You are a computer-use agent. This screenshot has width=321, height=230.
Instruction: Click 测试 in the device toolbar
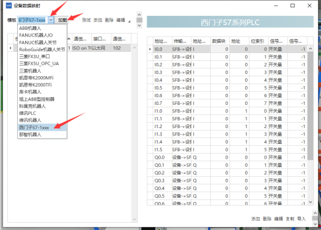[86, 20]
